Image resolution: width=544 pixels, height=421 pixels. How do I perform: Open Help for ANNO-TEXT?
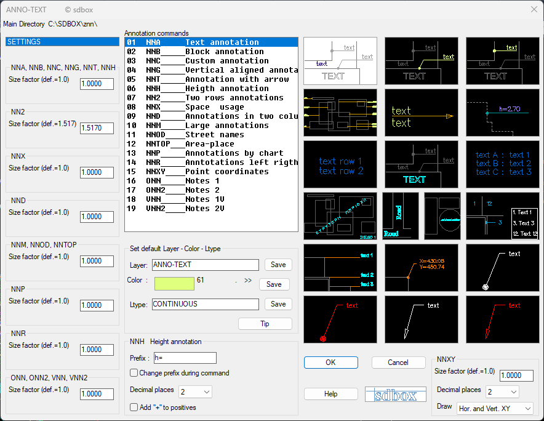331,394
